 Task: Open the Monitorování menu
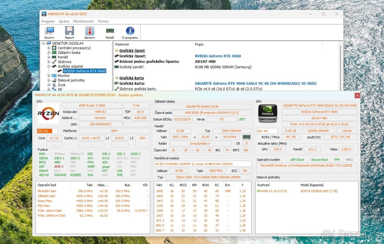[84, 21]
